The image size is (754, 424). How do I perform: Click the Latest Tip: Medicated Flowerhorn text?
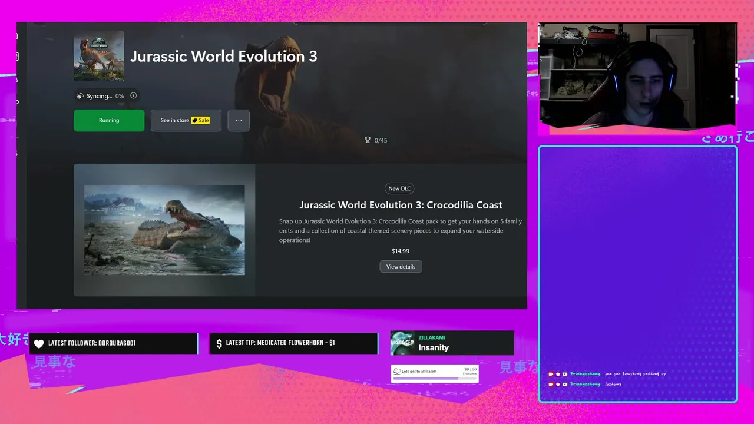pos(280,343)
